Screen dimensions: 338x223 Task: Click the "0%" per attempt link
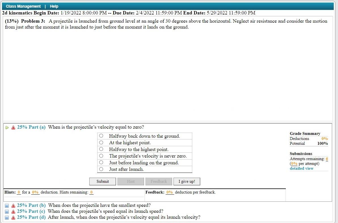(294, 163)
